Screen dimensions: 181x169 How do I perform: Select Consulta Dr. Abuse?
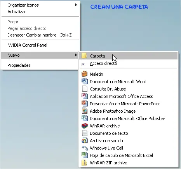click(128, 89)
